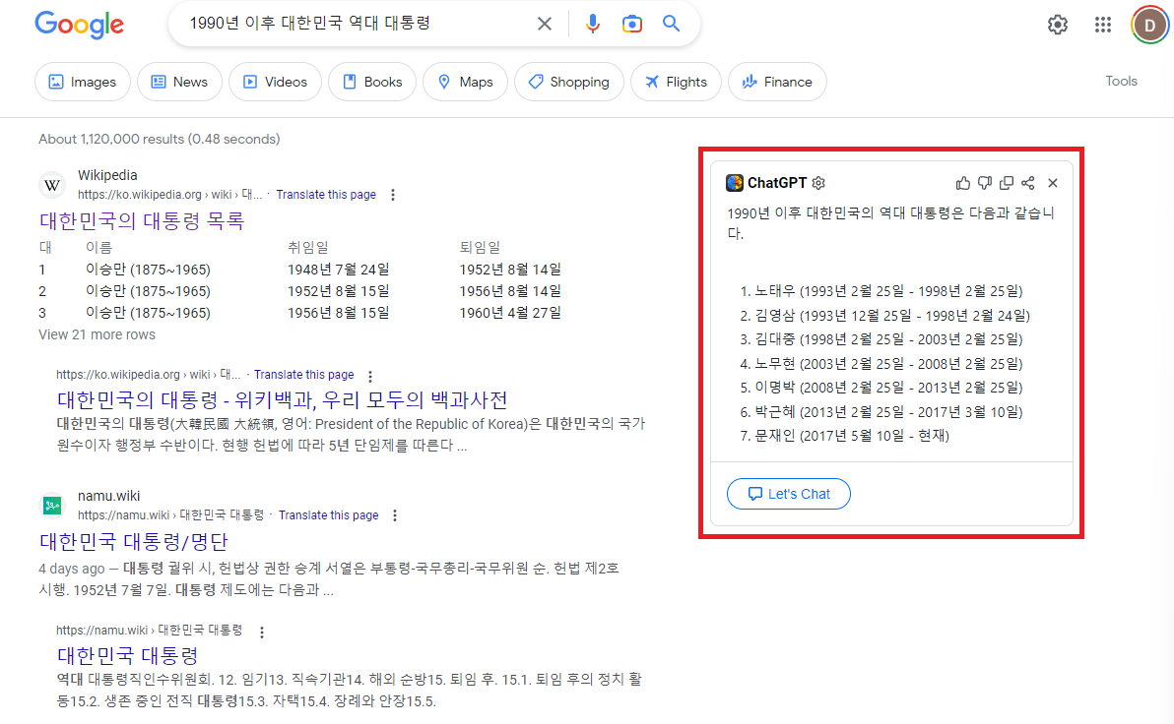The image size is (1174, 724).
Task: Switch to Videos filter
Action: click(275, 82)
